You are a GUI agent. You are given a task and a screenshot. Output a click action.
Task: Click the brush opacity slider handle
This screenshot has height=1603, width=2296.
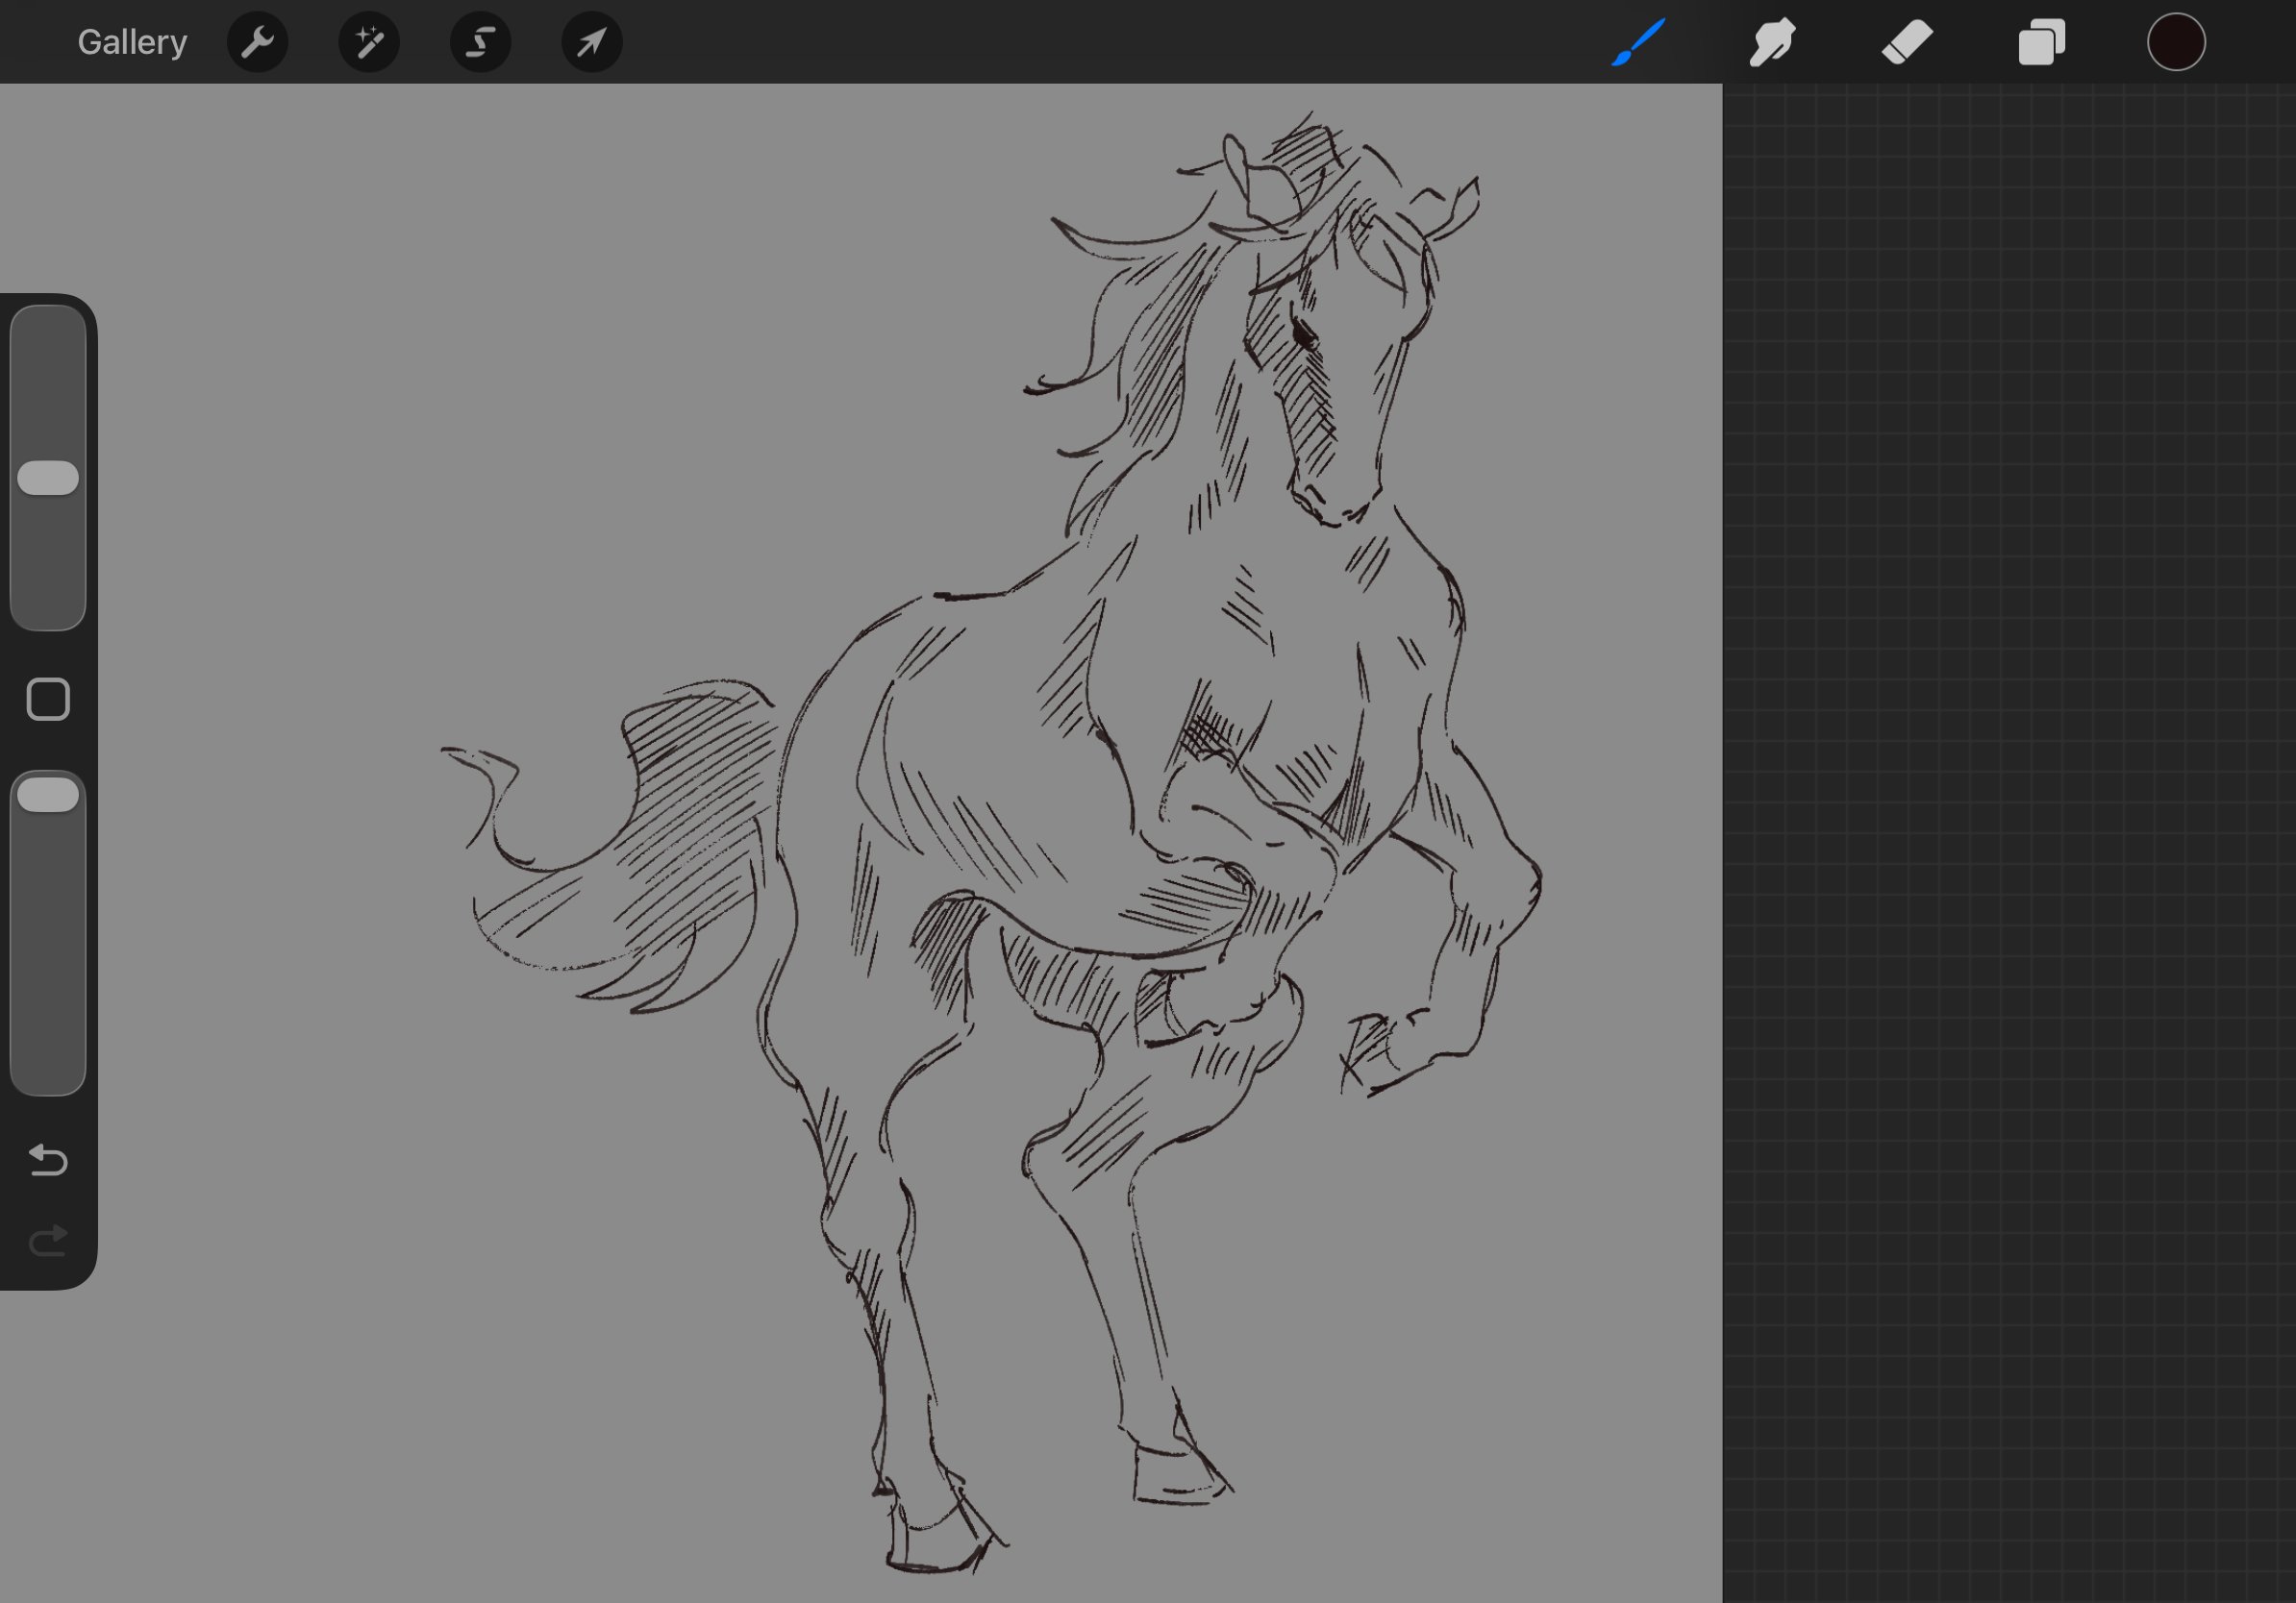point(48,796)
